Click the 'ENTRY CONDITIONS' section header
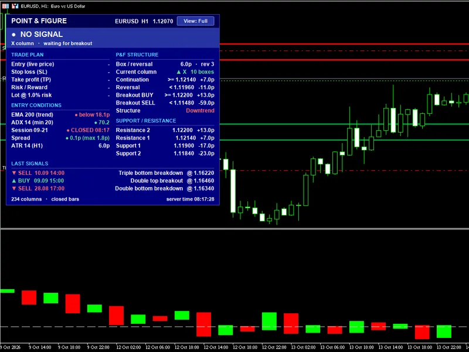This screenshot has width=469, height=352. coord(36,106)
